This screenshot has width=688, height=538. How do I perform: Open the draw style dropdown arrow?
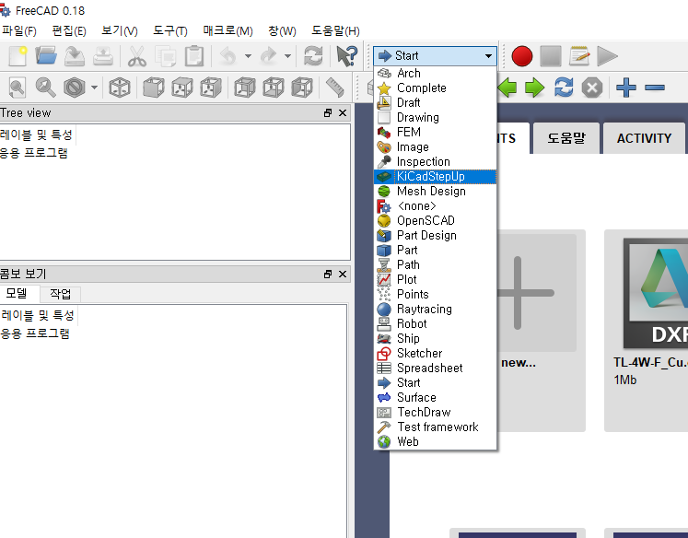94,88
